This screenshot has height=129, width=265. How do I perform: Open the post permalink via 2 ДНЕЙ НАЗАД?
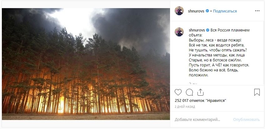click(185, 107)
